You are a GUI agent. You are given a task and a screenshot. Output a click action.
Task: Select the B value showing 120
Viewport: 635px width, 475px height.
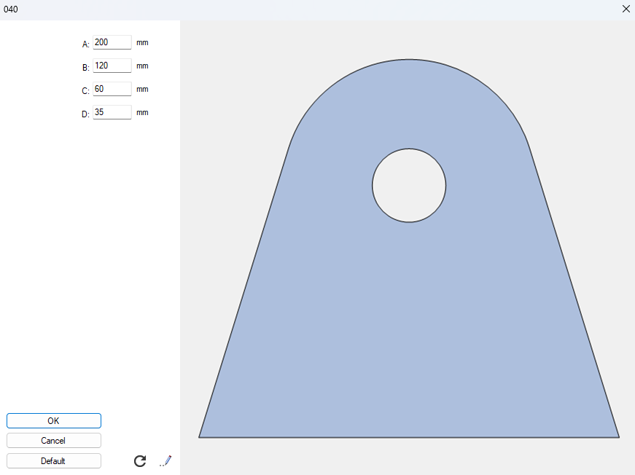tap(112, 66)
